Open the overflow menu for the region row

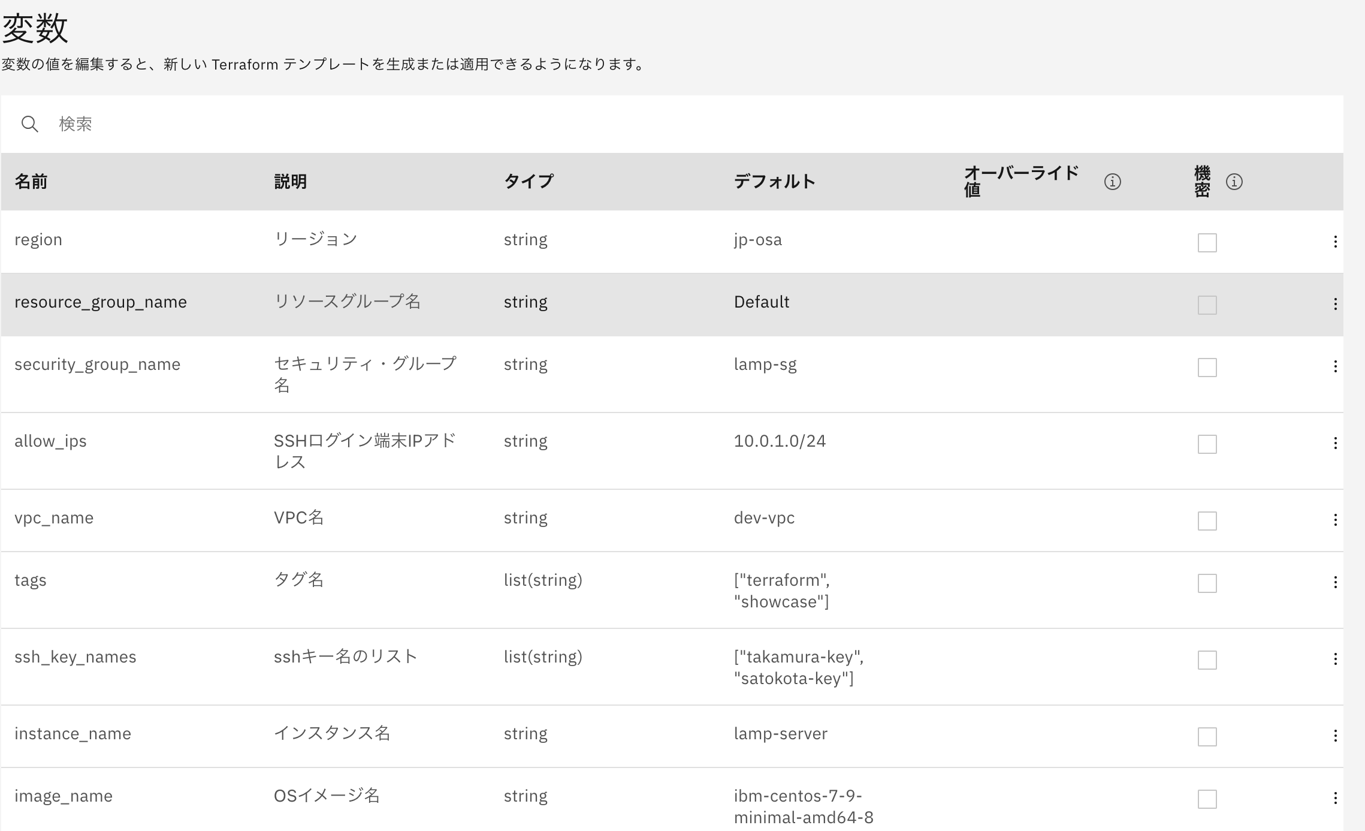point(1336,242)
